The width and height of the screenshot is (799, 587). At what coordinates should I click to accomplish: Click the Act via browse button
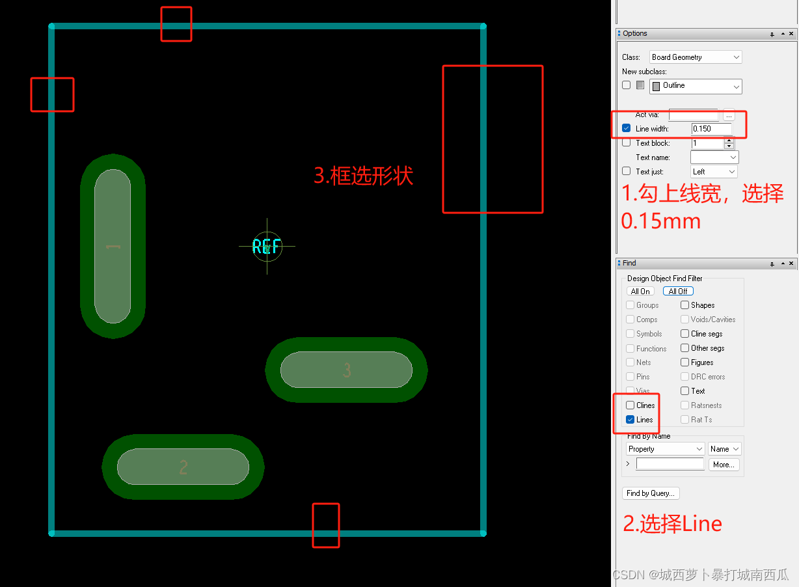click(x=729, y=115)
